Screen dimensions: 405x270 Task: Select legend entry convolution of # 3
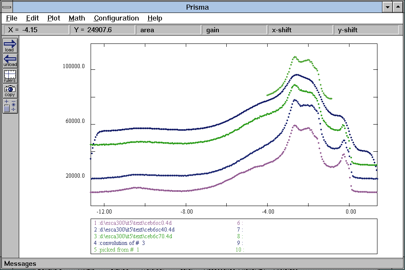119,243
